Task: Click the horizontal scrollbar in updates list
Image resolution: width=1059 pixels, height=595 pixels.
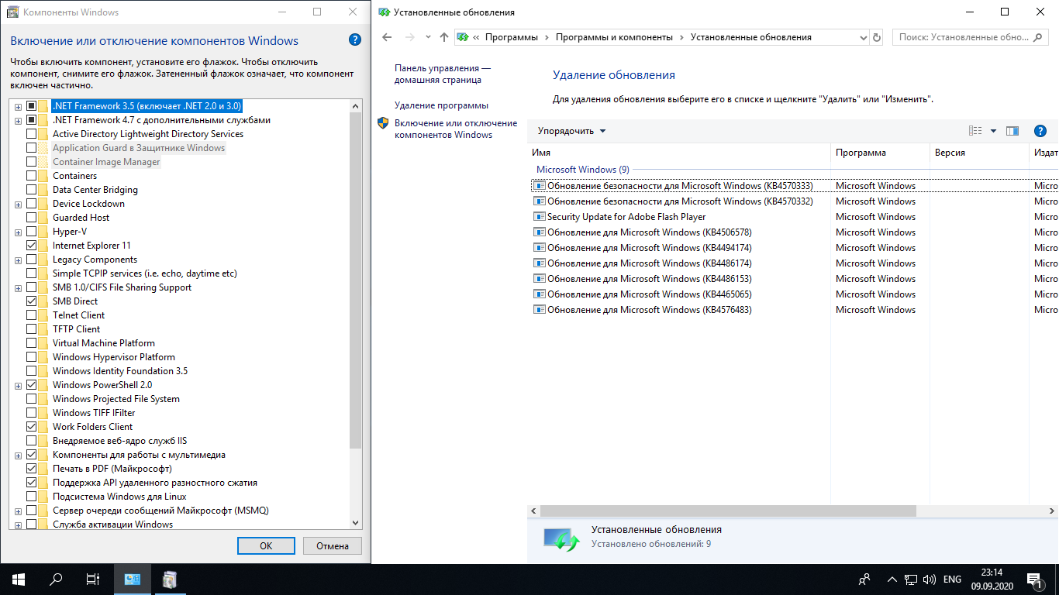Action: [x=728, y=511]
